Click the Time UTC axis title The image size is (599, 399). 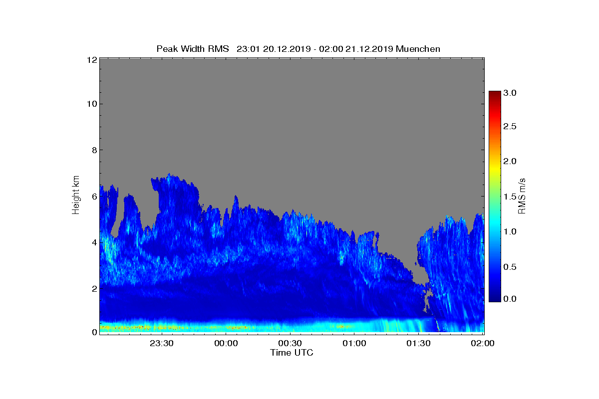[292, 353]
